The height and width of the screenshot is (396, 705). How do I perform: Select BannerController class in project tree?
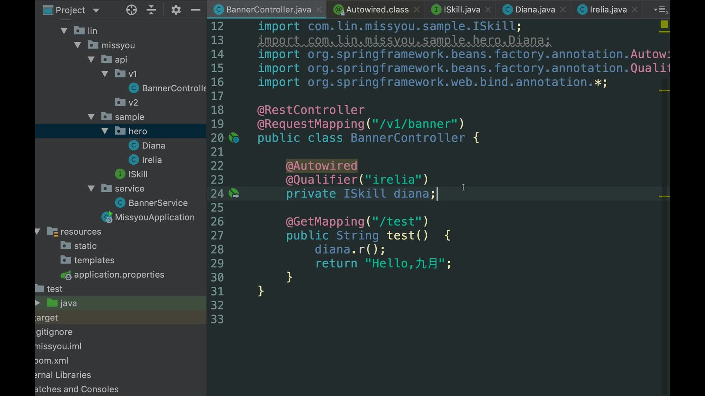tap(174, 88)
